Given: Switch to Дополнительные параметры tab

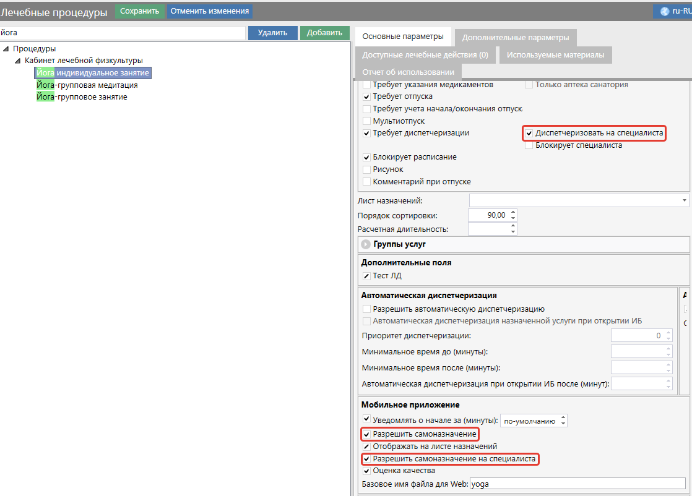Looking at the screenshot, I should click(514, 37).
